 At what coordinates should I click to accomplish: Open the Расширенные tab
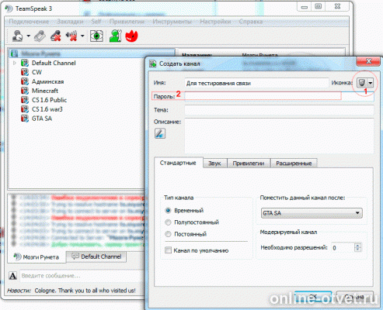(294, 164)
